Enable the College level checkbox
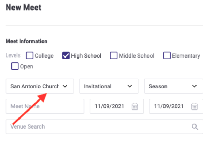 coord(30,55)
